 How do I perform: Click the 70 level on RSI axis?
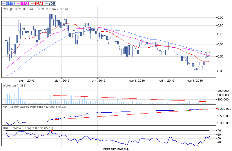pyautogui.click(x=219, y=131)
